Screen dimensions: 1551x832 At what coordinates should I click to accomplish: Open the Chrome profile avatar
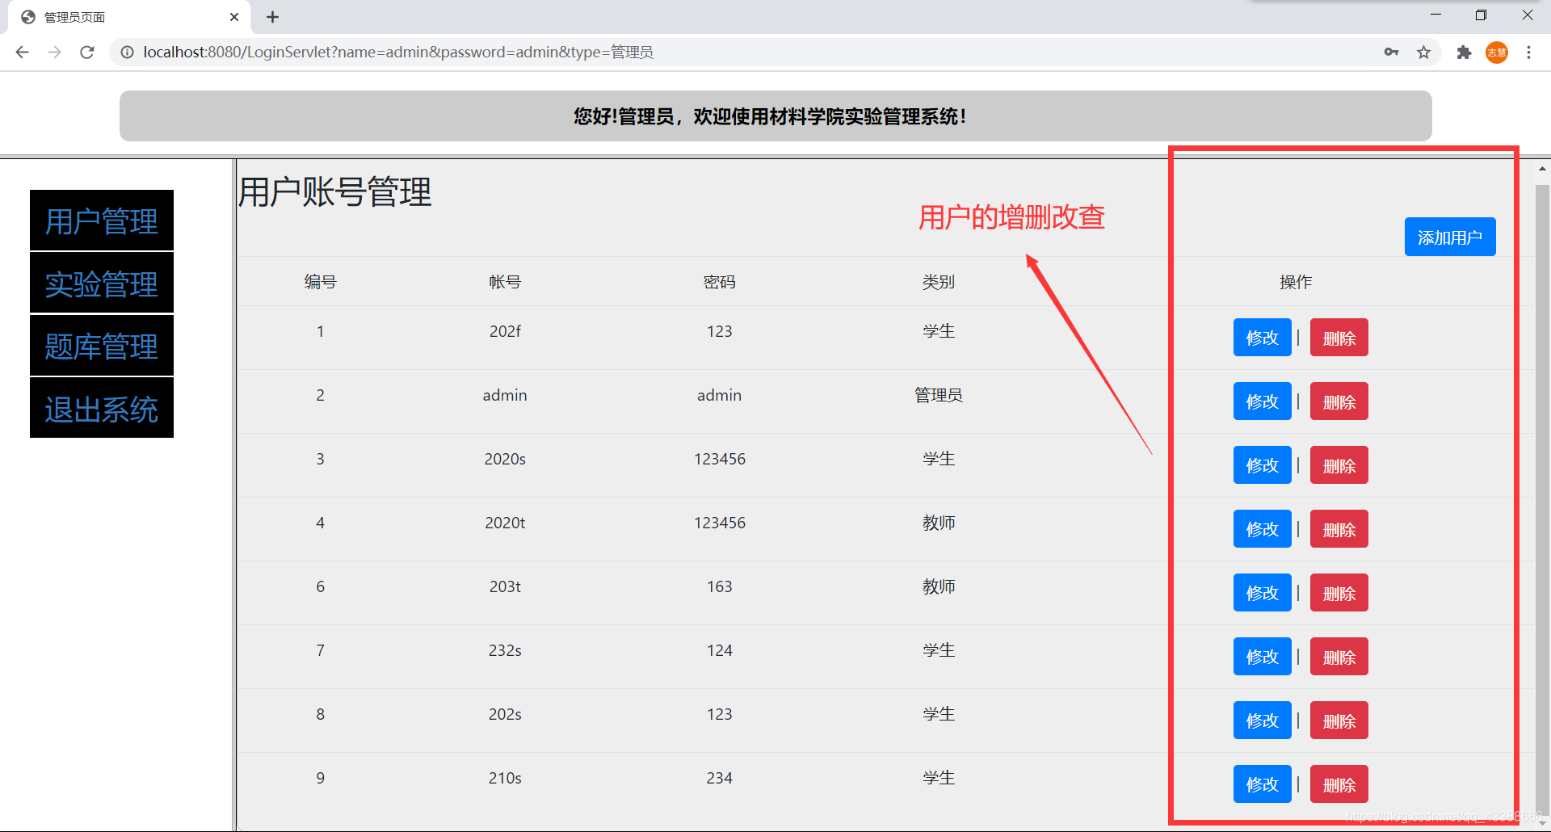[1497, 53]
